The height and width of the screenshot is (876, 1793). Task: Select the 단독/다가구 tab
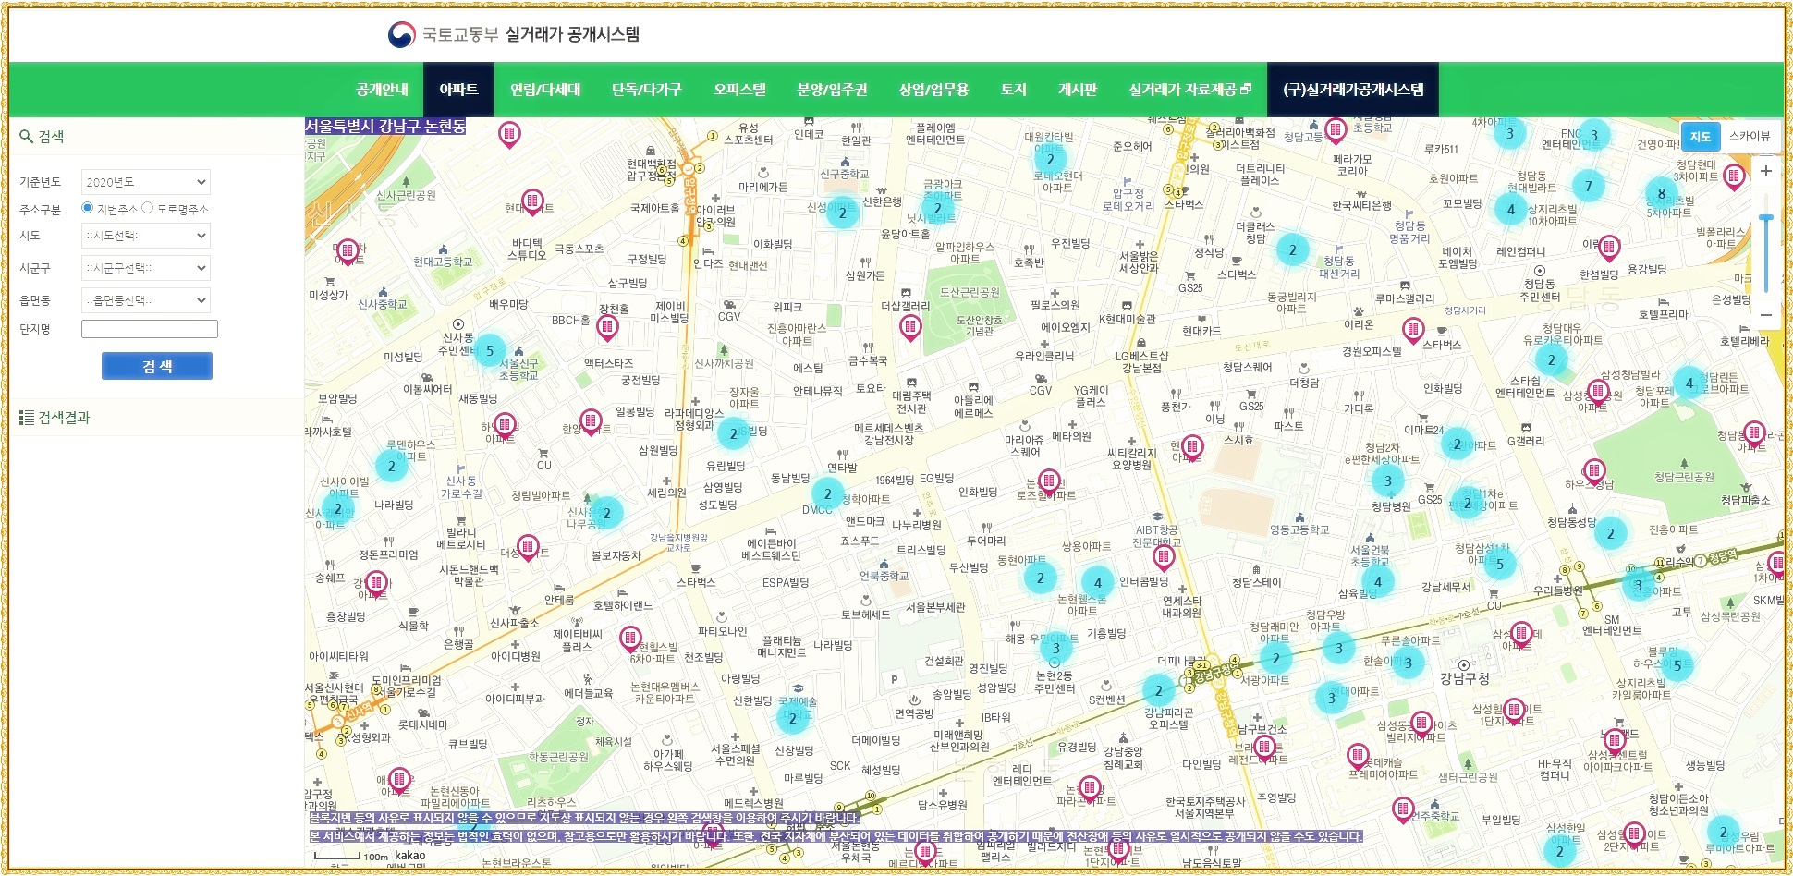646,90
